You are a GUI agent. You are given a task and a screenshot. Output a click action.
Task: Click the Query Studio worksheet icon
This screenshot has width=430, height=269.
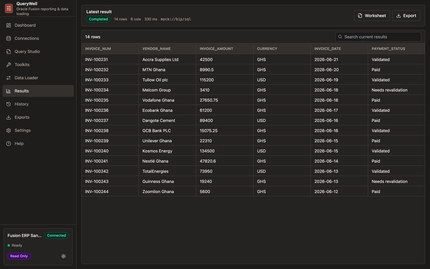pyautogui.click(x=9, y=52)
